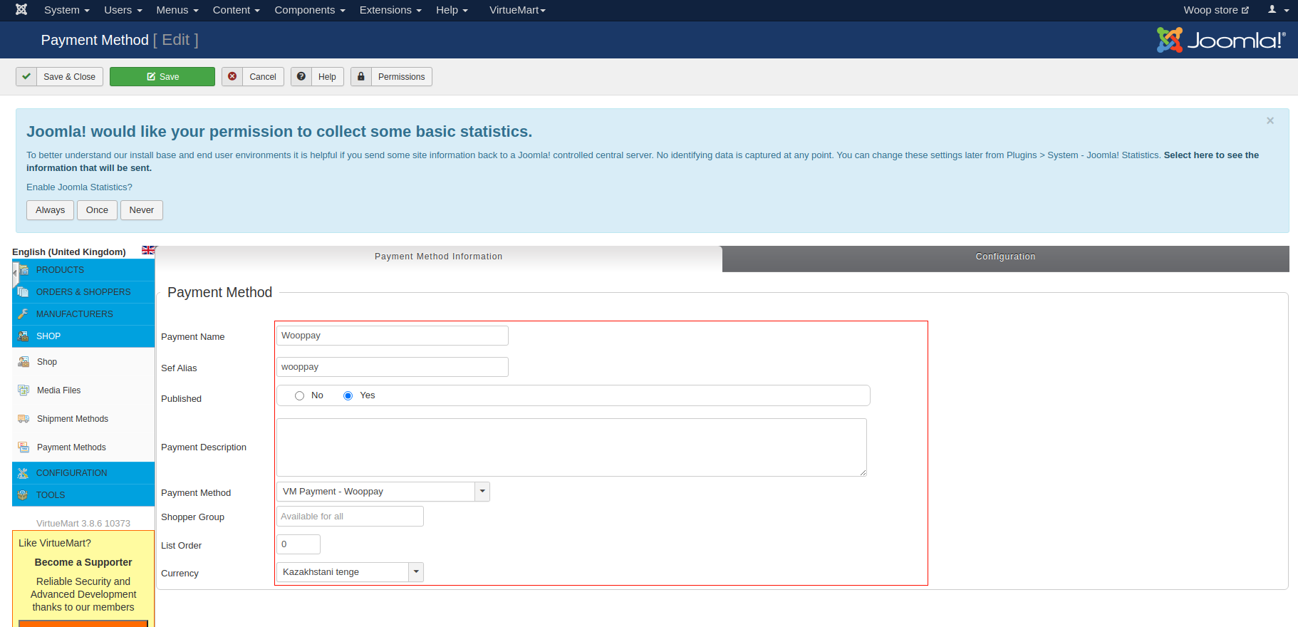
Task: Expand the PRODUCTS sidebar section
Action: click(83, 270)
